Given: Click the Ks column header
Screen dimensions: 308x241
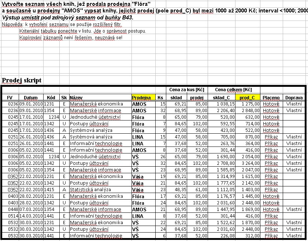Looking at the screenshot, I should click(x=160, y=98).
